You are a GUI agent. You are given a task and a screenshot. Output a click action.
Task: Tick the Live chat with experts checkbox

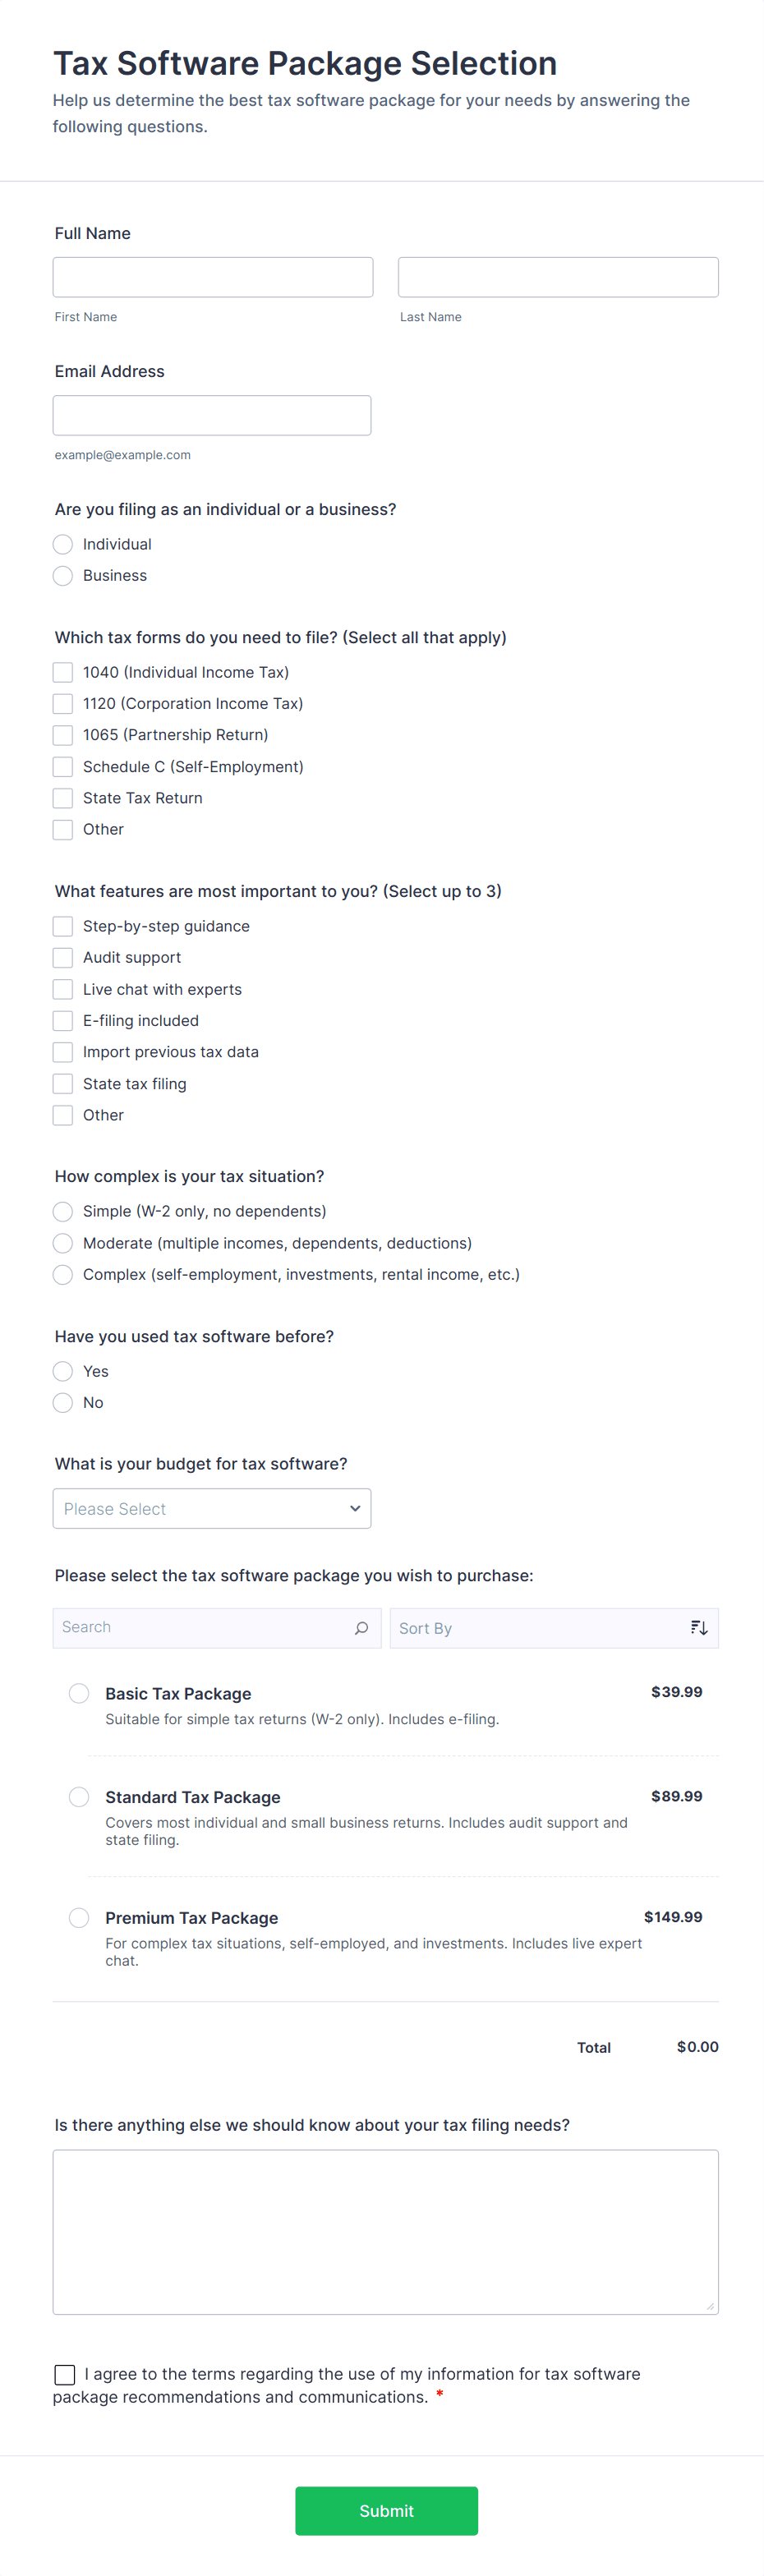63,989
